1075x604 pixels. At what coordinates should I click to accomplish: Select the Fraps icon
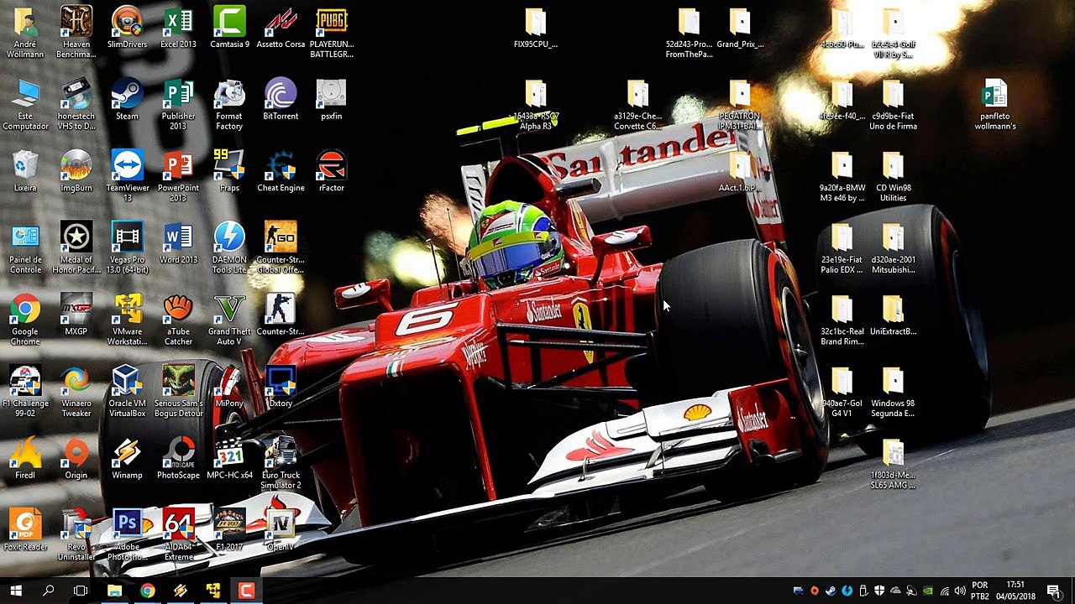pyautogui.click(x=229, y=171)
